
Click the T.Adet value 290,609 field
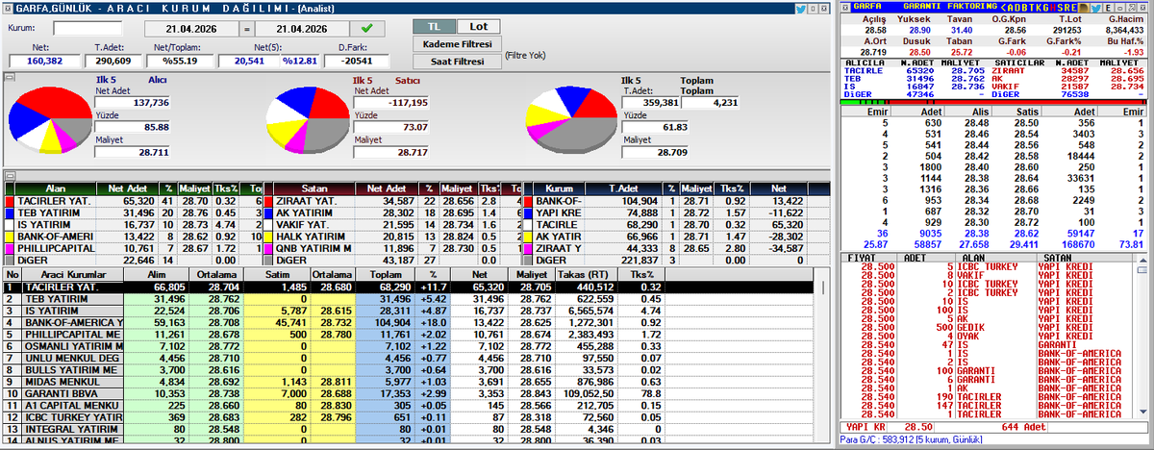[113, 61]
